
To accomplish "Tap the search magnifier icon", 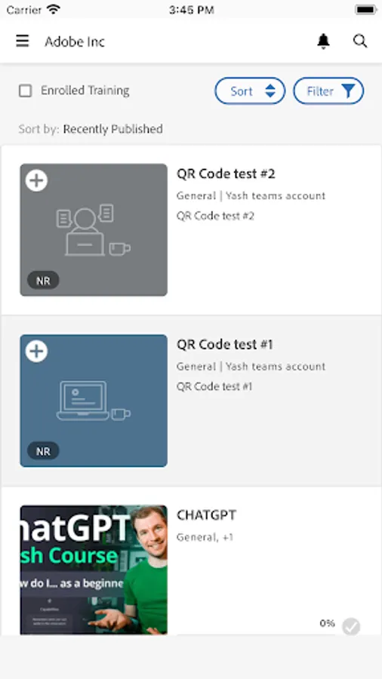I will 360,41.
